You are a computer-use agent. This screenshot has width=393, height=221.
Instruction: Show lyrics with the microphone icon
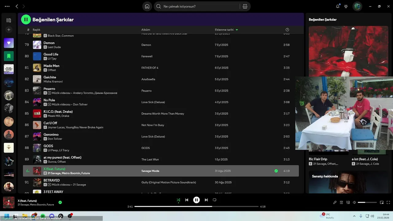click(335, 203)
